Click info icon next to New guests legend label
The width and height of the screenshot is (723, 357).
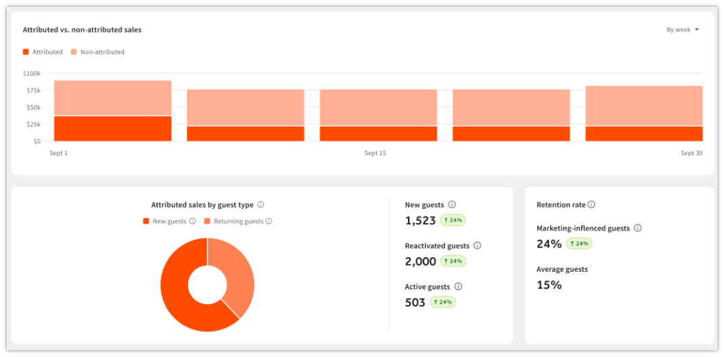tap(192, 221)
